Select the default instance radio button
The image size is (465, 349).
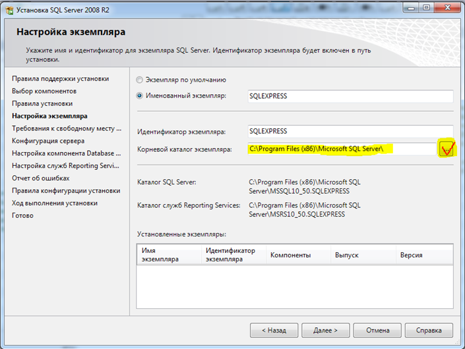click(x=139, y=80)
